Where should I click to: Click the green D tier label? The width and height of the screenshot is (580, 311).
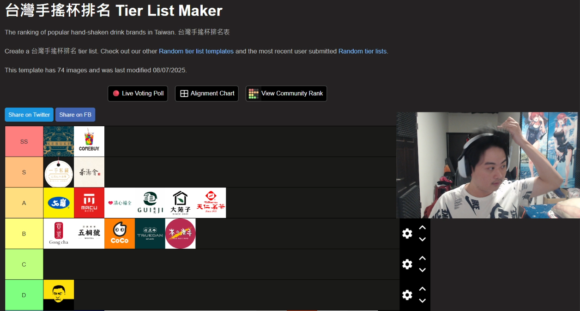tap(24, 295)
